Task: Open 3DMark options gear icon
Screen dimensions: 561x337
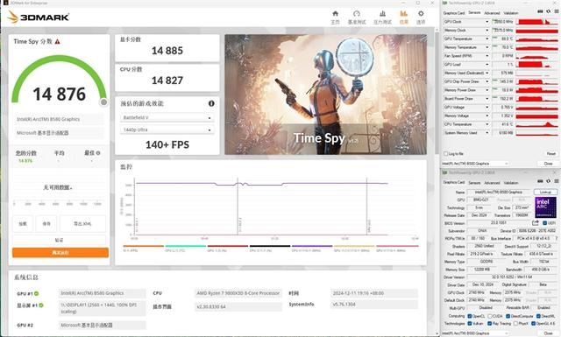Action: [421, 14]
